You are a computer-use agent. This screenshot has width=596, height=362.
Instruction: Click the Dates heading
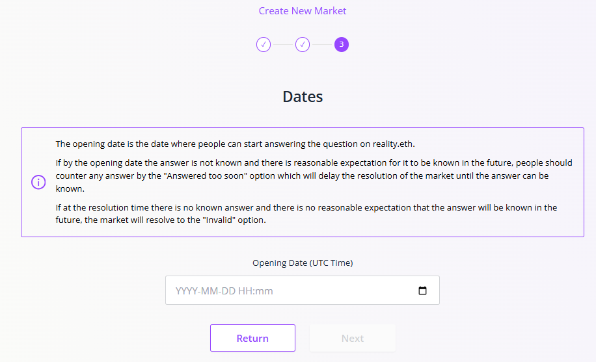pyautogui.click(x=303, y=96)
